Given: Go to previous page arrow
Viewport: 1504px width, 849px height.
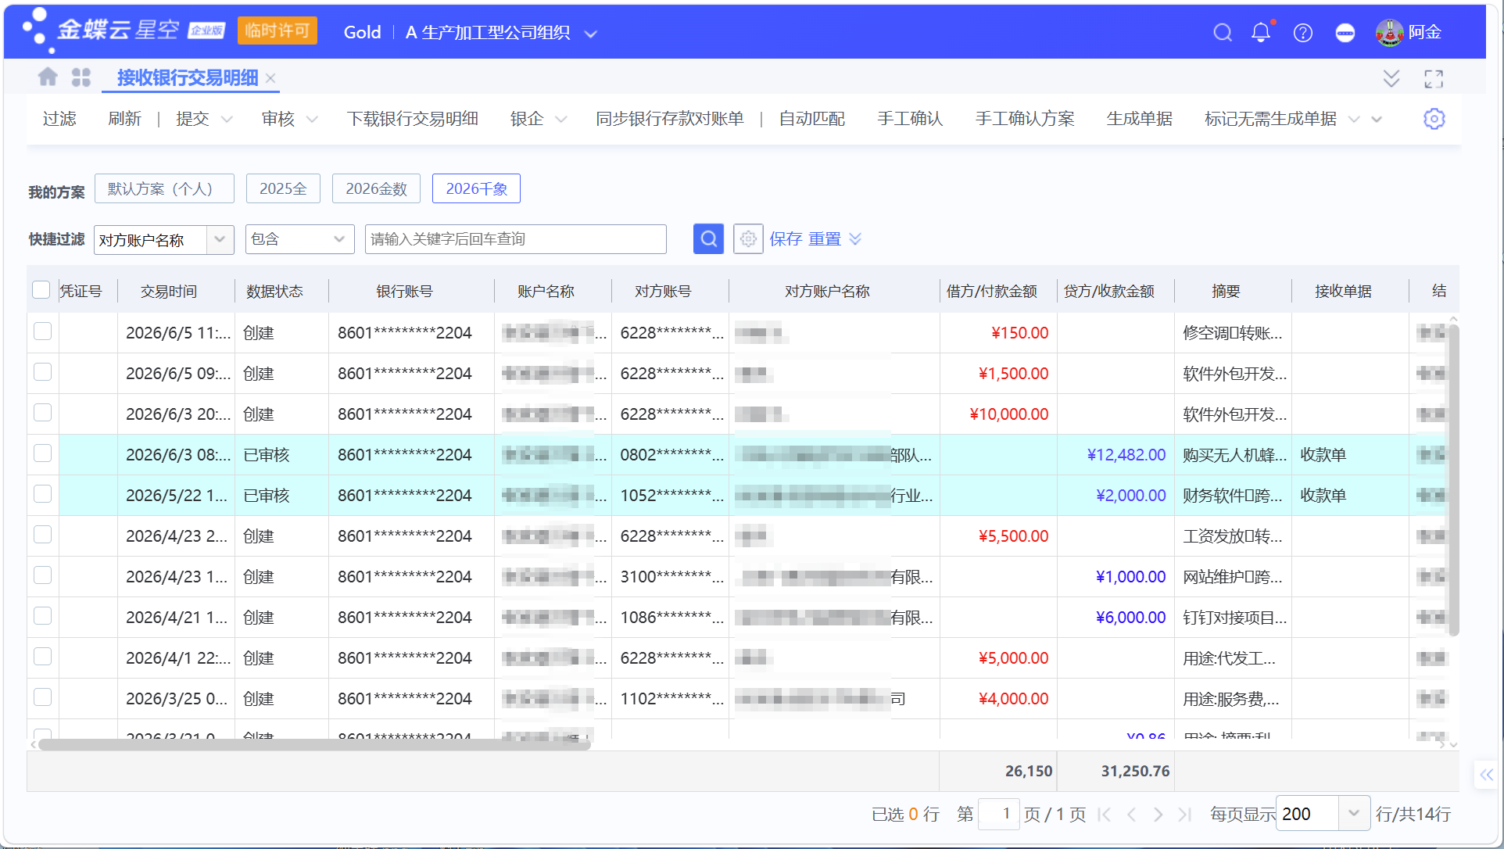Looking at the screenshot, I should [1131, 814].
